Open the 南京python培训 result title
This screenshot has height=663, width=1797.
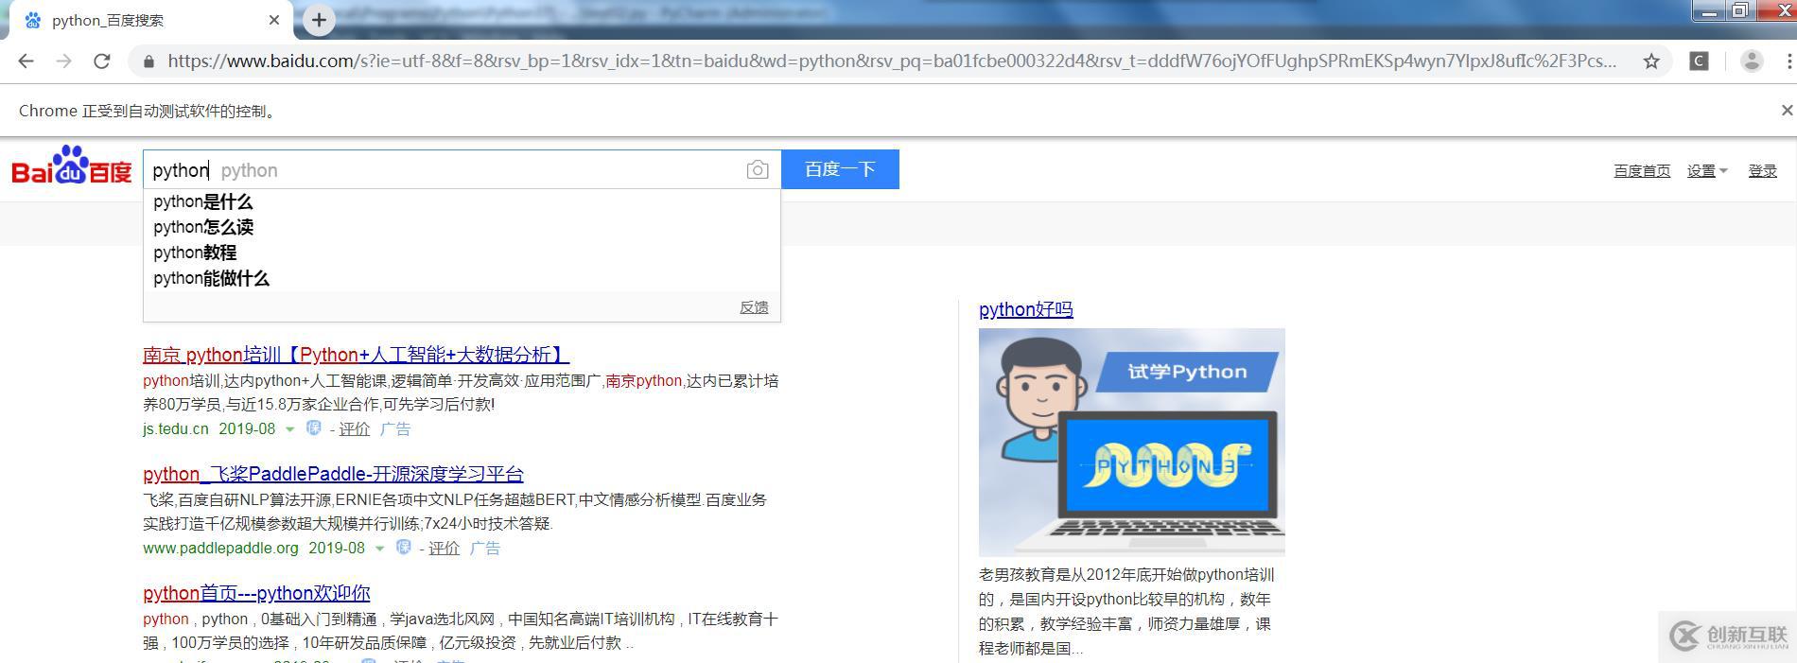click(356, 355)
